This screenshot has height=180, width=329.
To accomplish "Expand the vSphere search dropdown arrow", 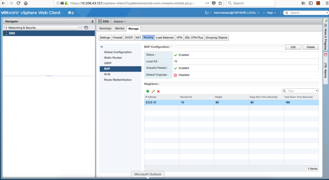I will tap(327, 13).
